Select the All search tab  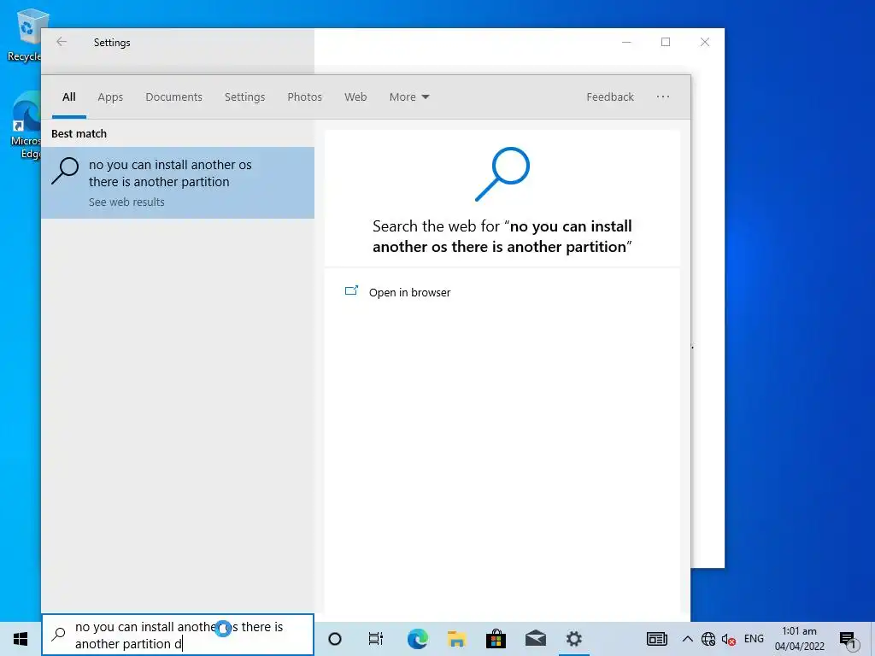(68, 97)
